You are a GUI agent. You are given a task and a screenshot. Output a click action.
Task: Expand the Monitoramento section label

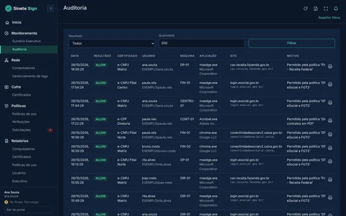point(25,33)
